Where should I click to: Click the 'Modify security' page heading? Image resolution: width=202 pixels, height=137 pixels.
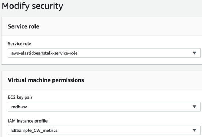point(32,6)
